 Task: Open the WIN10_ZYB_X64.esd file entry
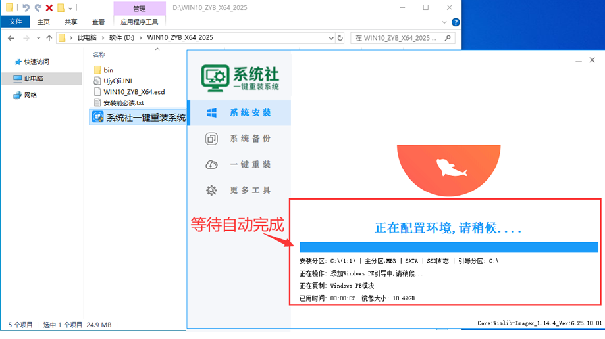click(134, 92)
